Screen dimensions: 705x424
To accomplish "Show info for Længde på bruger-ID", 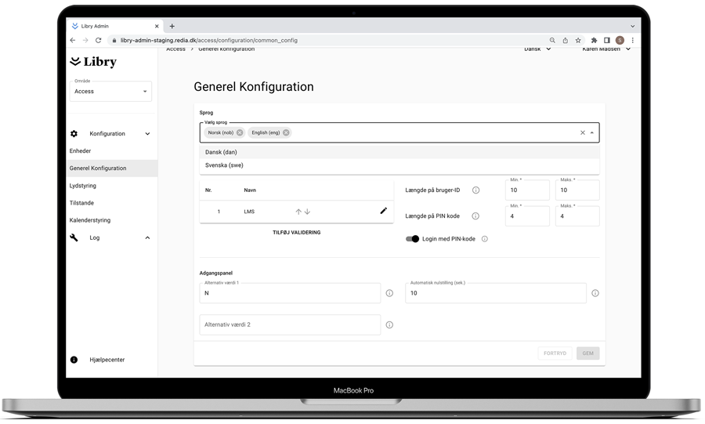I will pyautogui.click(x=475, y=190).
